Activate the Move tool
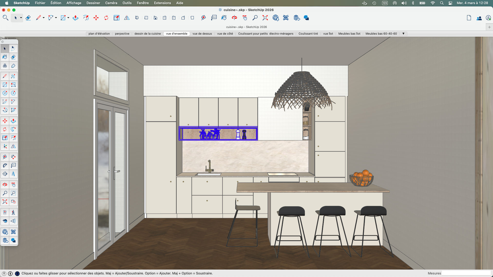The image size is (493, 277). pyautogui.click(x=96, y=18)
